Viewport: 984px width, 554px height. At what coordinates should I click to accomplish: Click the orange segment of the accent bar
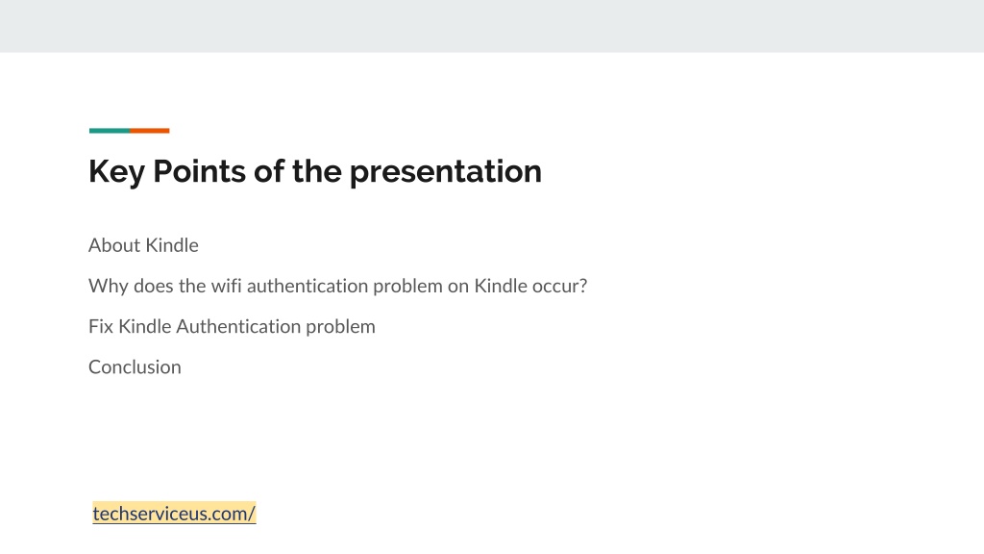coord(149,131)
